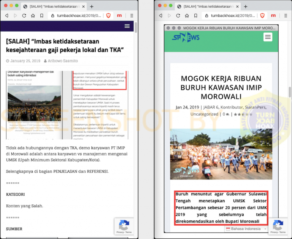Image resolution: width=292 pixels, height=239 pixels.
Task: Open Brave Shields in right browser window
Action: coord(262,16)
